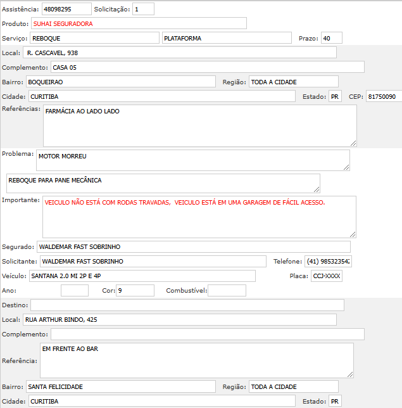This screenshot has width=402, height=408.
Task: Click the origin Cidade field below BOQUEIRAO
Action: pos(162,96)
